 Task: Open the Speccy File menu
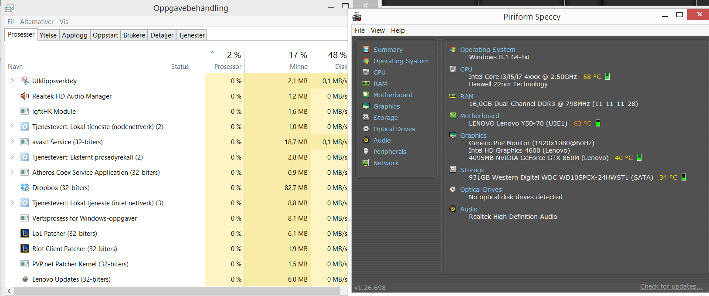click(360, 31)
